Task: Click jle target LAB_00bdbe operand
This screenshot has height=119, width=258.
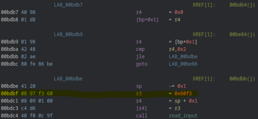Action: click(183, 57)
